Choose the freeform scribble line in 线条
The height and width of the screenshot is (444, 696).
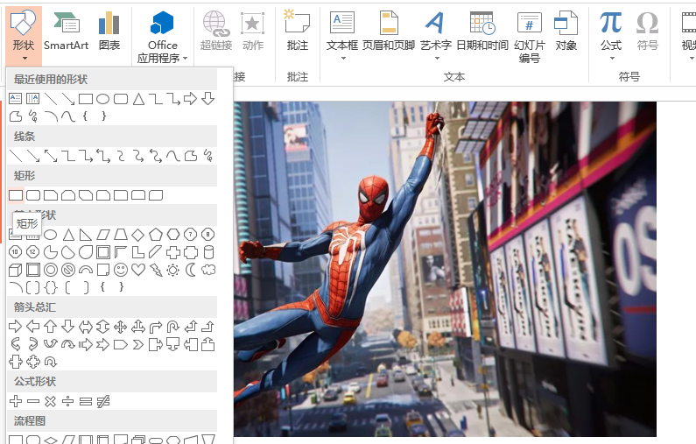click(x=207, y=156)
